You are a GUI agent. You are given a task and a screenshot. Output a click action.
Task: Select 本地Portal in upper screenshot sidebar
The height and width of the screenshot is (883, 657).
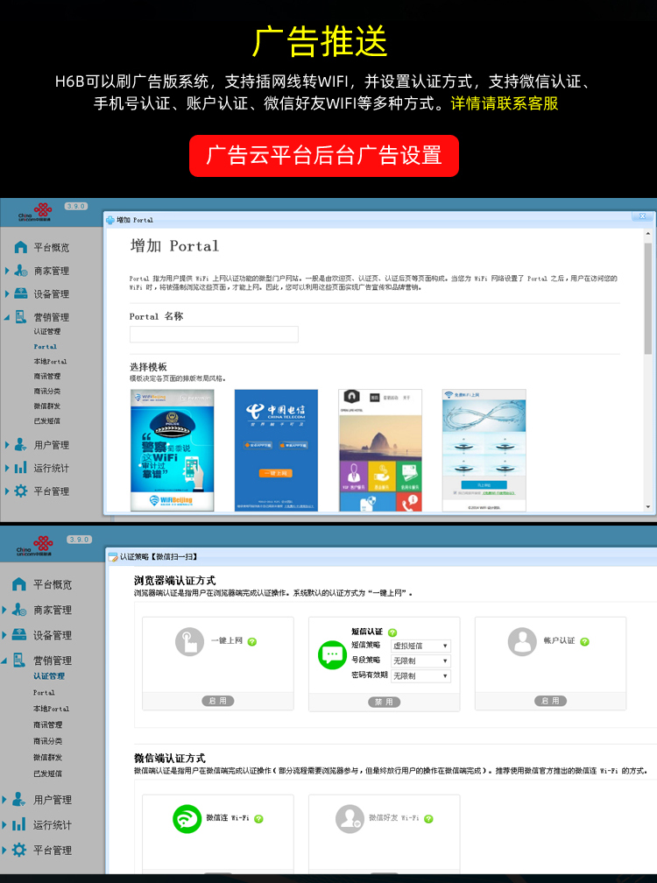click(50, 361)
